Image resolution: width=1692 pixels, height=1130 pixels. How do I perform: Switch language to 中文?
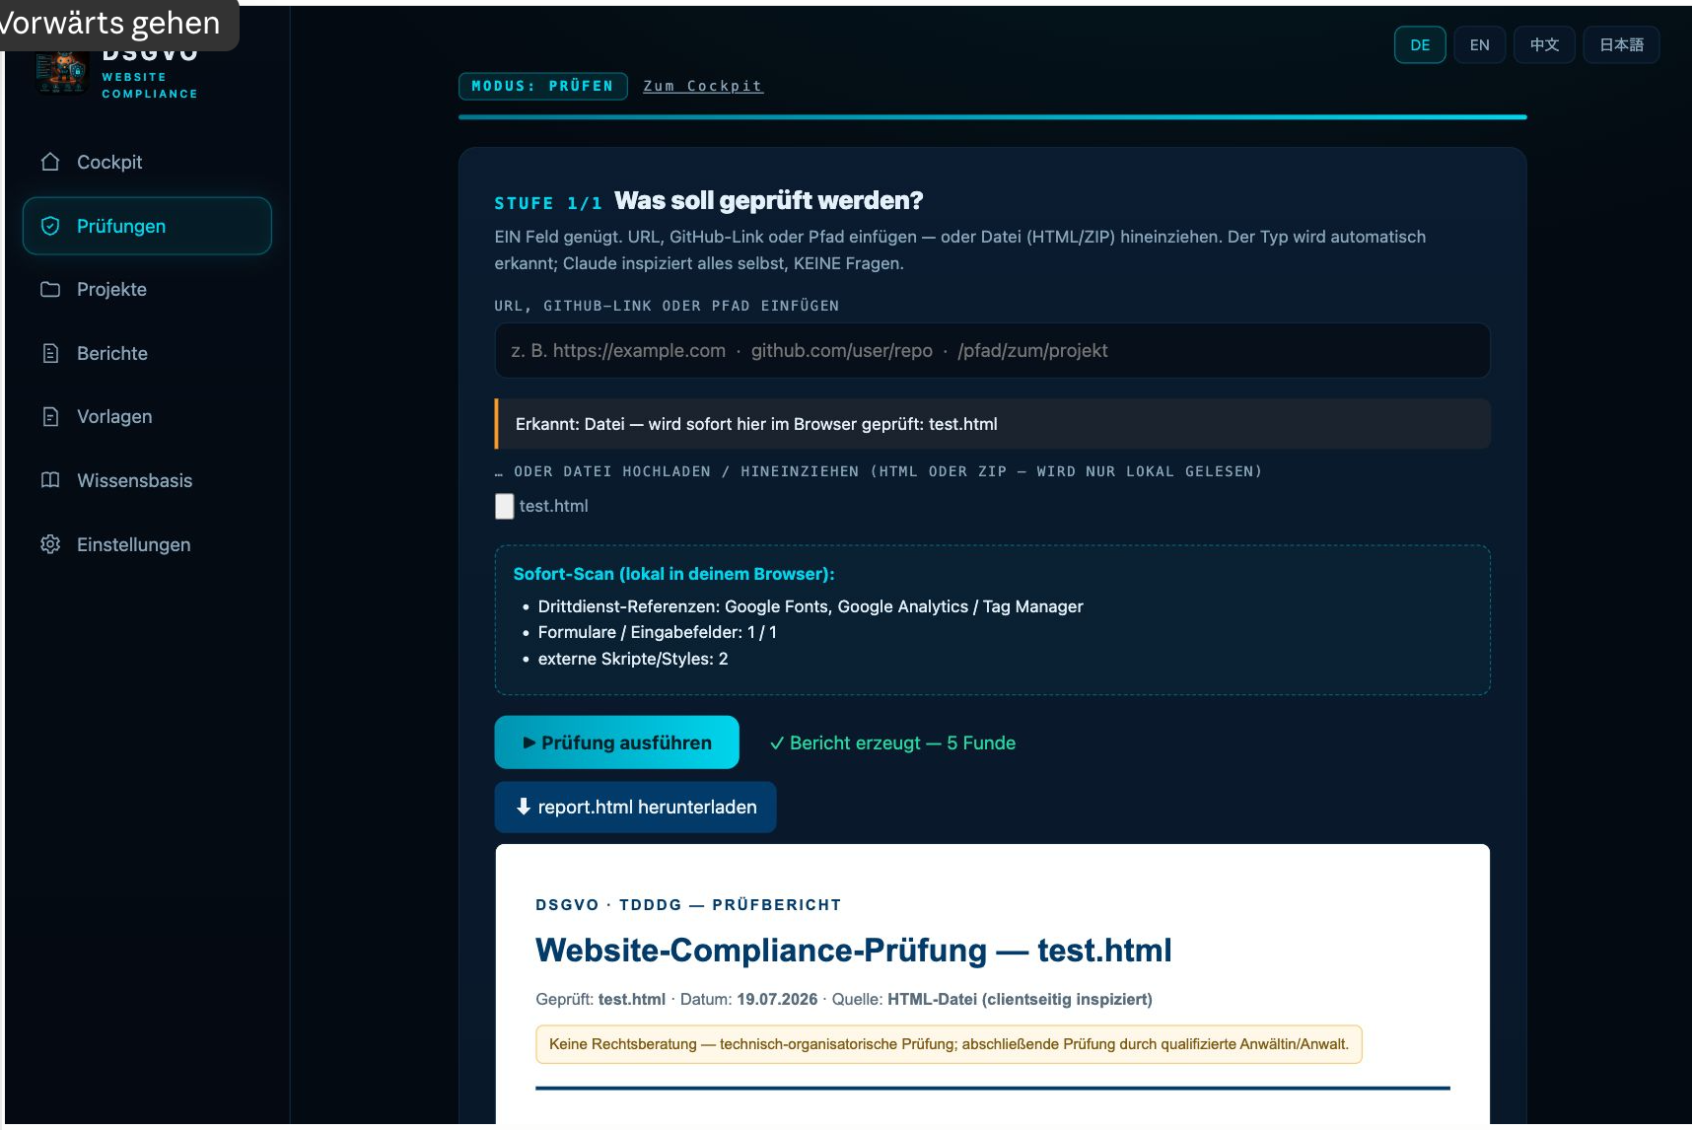(1544, 44)
